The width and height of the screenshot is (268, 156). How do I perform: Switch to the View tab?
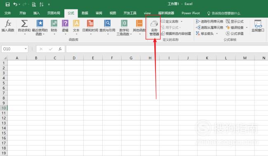click(113, 13)
